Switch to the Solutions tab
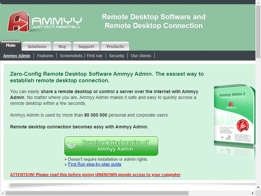This screenshot has height=196, width=261. tap(37, 46)
